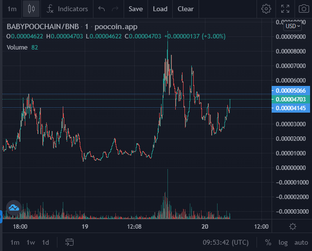312x251 pixels.
Task: Set date range to 1d
Action: pyautogui.click(x=45, y=242)
